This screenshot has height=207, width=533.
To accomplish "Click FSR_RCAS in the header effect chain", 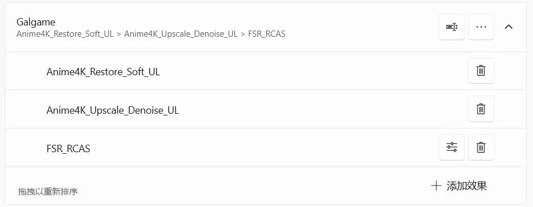I will [267, 34].
